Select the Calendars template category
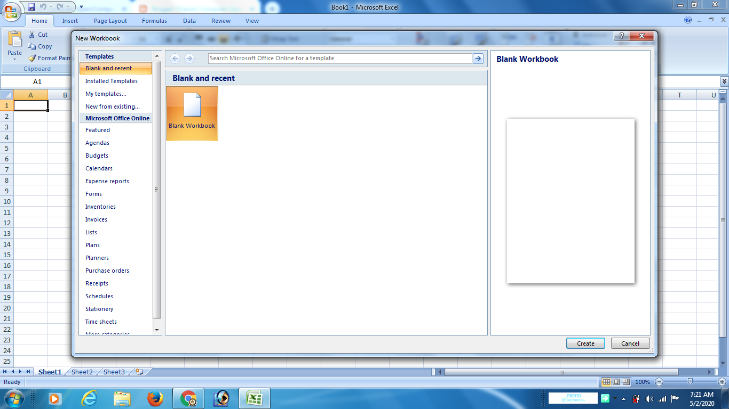Viewport: 729px width, 409px height. [115, 168]
